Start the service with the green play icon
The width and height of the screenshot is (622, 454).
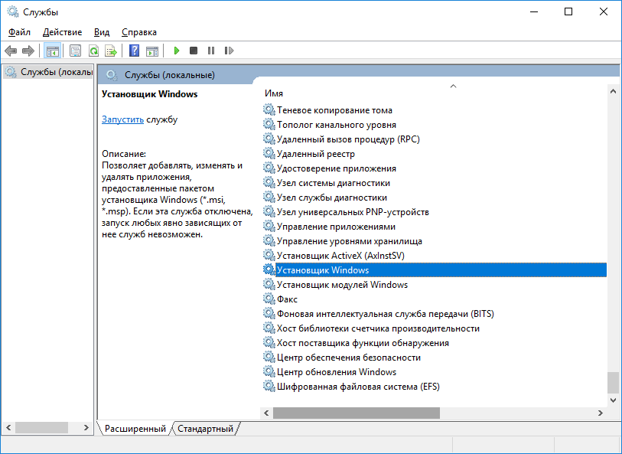click(176, 51)
